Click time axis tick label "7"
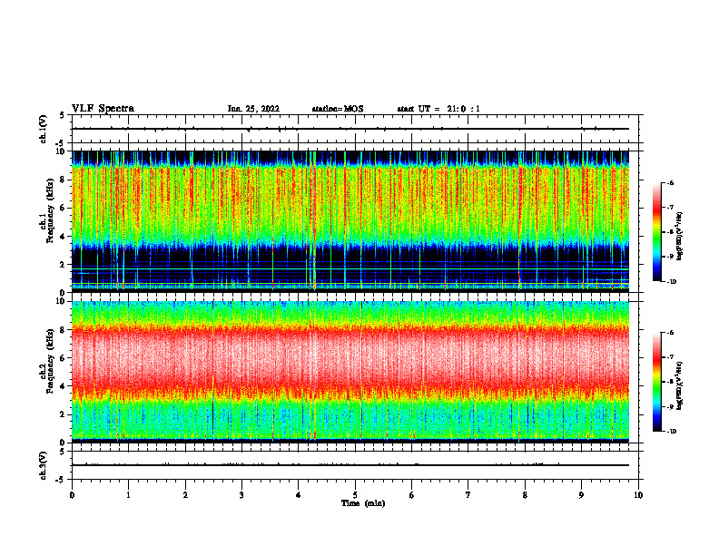The width and height of the screenshot is (719, 555). click(x=468, y=495)
